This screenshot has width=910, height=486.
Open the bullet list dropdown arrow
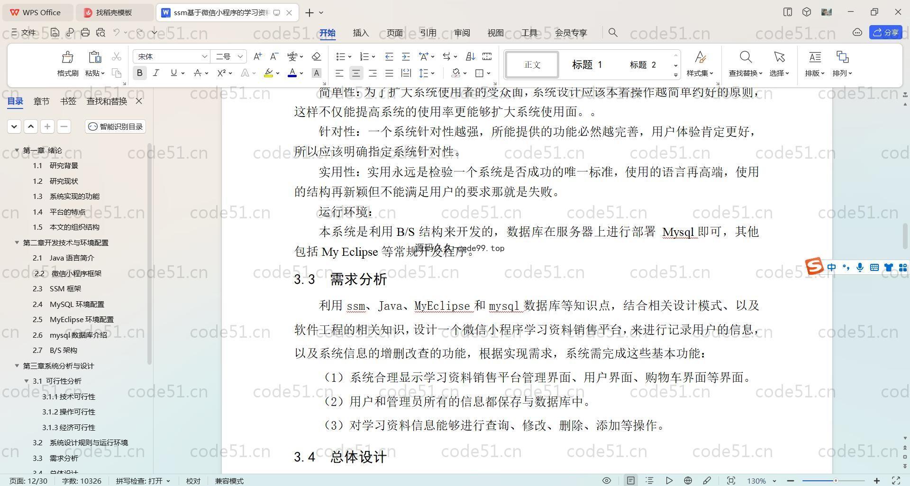tap(350, 57)
